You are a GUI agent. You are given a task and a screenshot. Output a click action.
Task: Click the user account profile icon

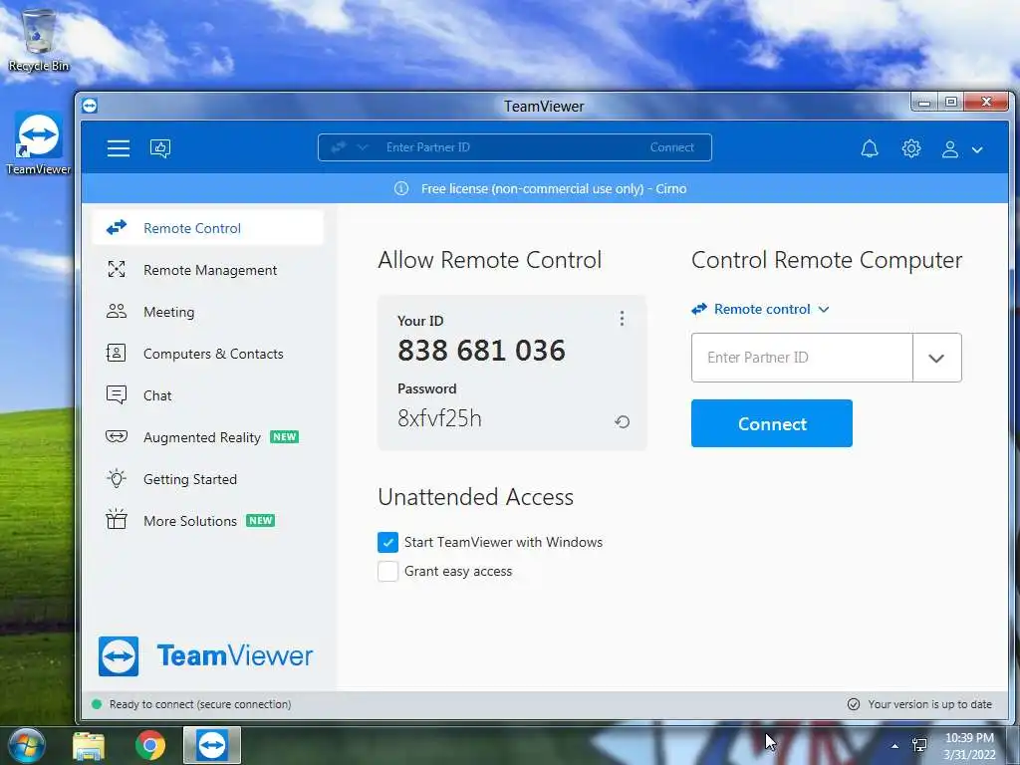tap(949, 149)
